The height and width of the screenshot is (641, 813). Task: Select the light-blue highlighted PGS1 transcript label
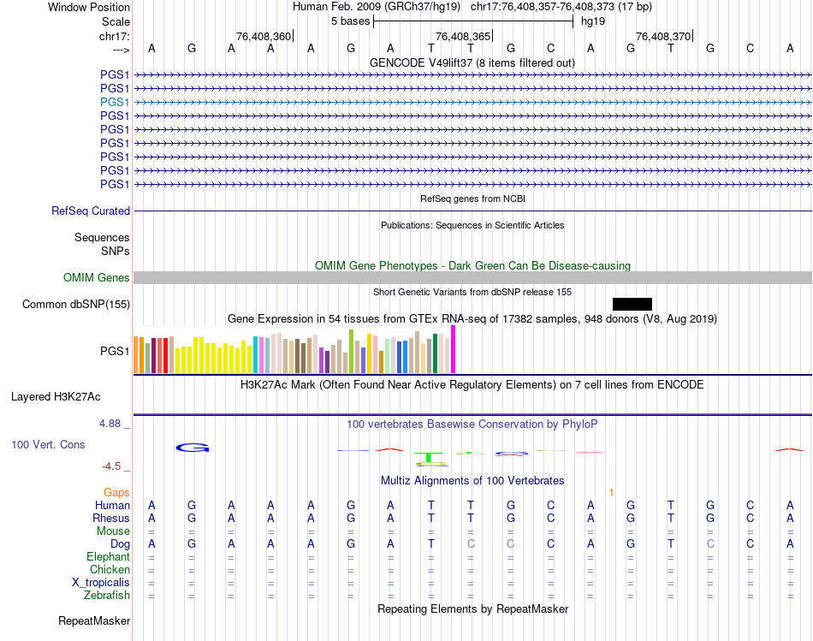coord(115,102)
